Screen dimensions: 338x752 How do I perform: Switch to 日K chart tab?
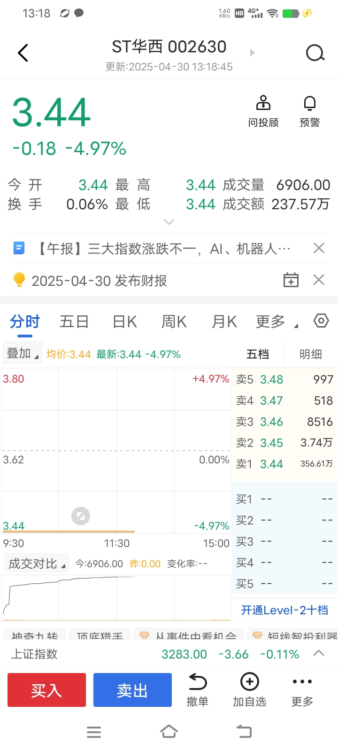124,322
